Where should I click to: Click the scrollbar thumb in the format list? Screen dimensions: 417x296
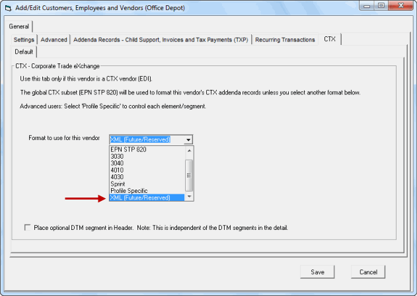point(190,175)
